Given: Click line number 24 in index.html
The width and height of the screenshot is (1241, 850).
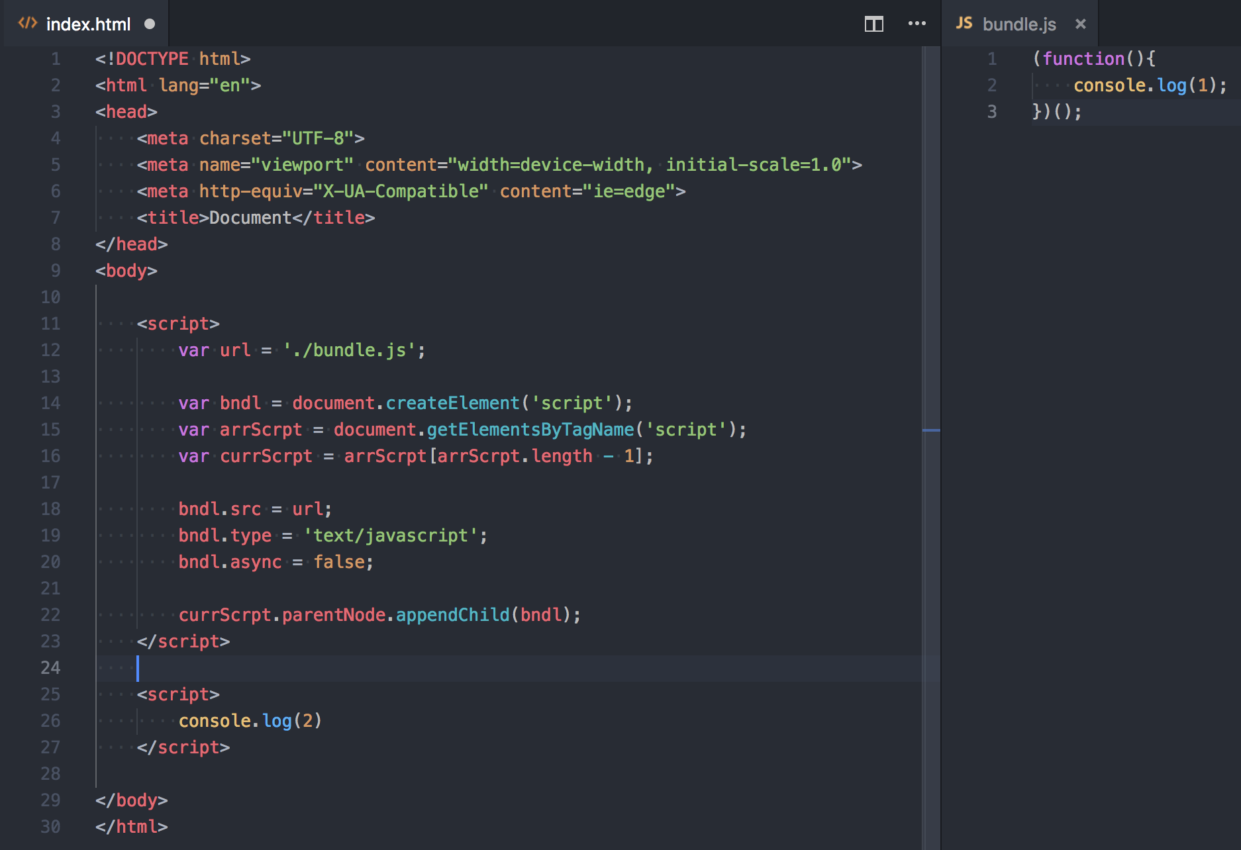Looking at the screenshot, I should [x=50, y=668].
